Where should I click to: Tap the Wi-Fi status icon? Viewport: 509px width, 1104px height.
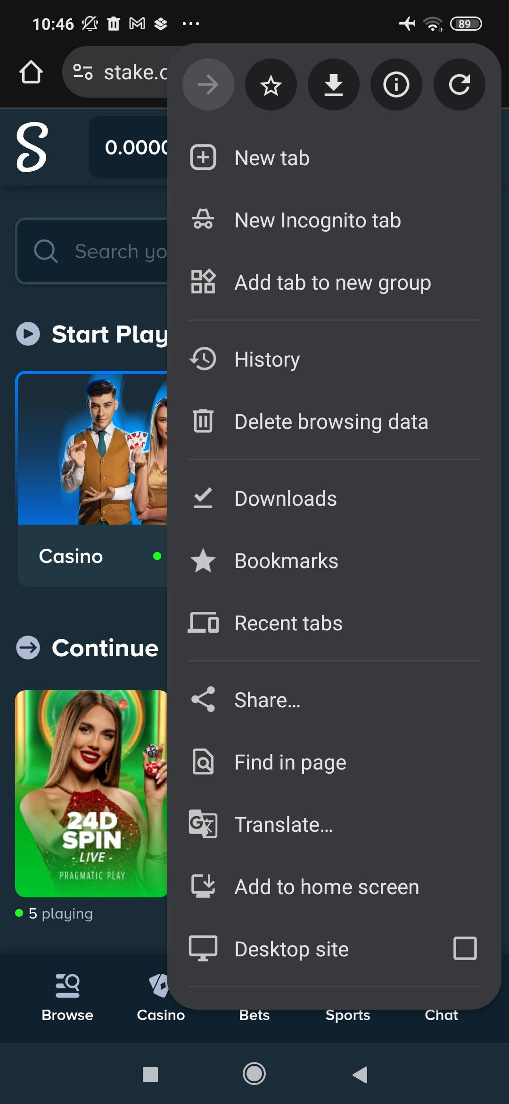433,24
